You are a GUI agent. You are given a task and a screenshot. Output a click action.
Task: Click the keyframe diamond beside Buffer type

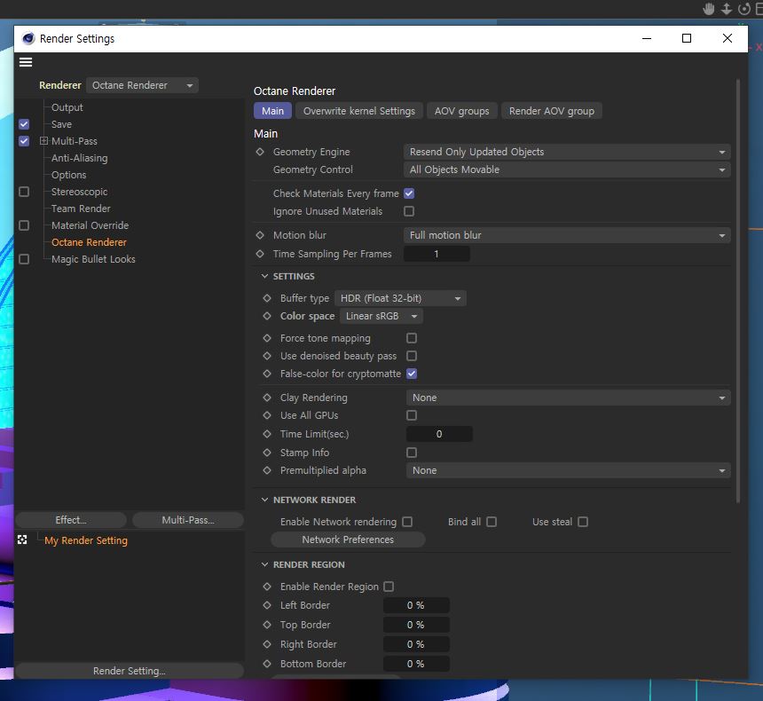[x=267, y=298]
